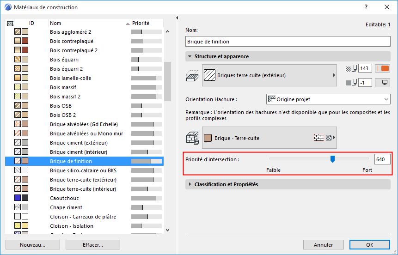The height and width of the screenshot is (255, 398).
Task: Click the Nom text field
Action: pyautogui.click(x=288, y=42)
